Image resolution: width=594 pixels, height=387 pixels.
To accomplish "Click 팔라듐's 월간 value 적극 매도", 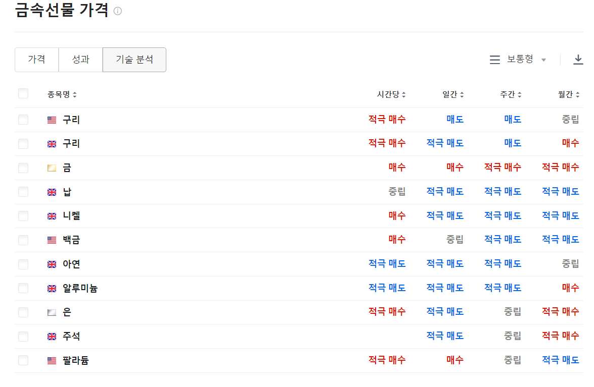I will click(x=561, y=360).
